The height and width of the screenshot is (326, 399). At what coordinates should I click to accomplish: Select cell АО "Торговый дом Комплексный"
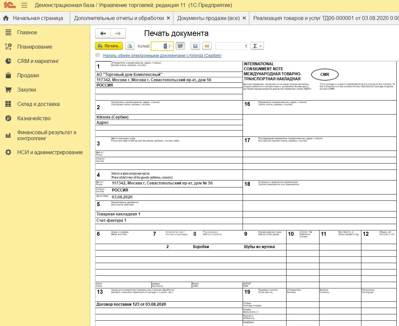pyautogui.click(x=169, y=74)
